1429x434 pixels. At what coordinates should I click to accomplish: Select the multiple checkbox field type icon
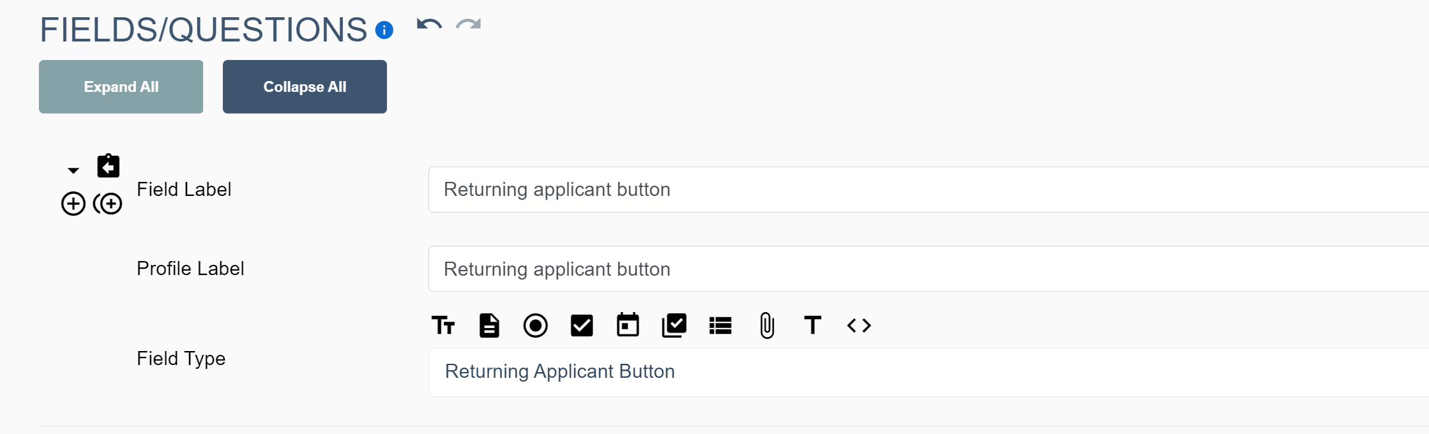674,325
